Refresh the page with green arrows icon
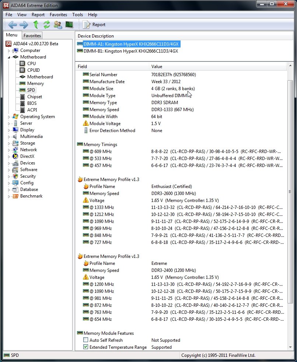 coord(47,25)
